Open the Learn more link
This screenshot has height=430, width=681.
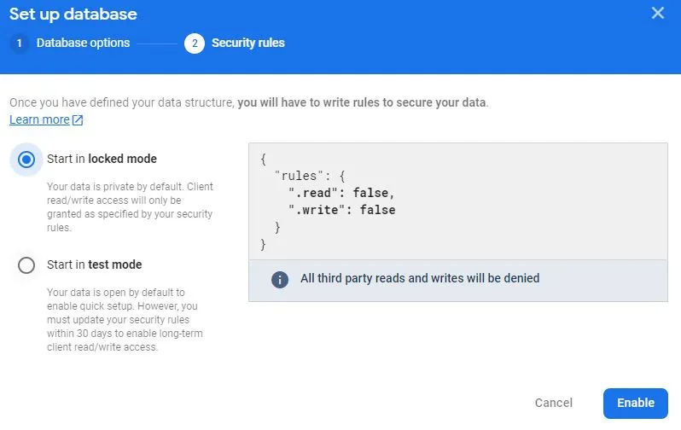(x=39, y=120)
